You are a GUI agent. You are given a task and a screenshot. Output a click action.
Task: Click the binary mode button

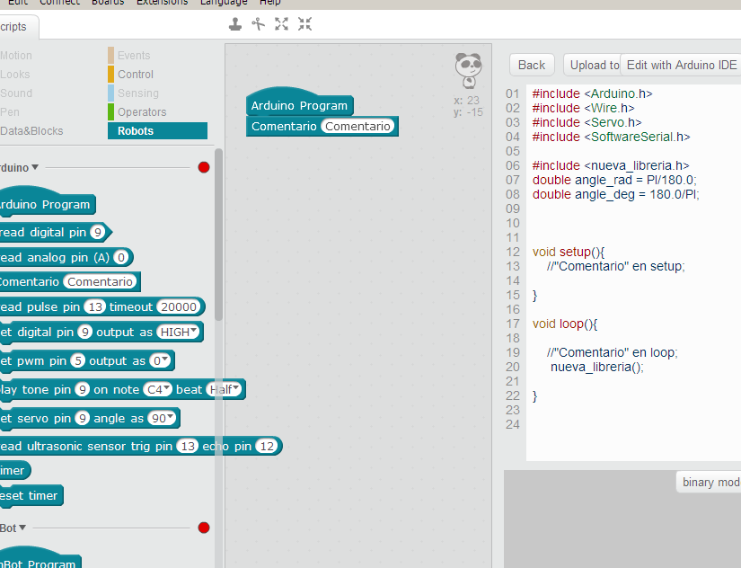tap(709, 482)
